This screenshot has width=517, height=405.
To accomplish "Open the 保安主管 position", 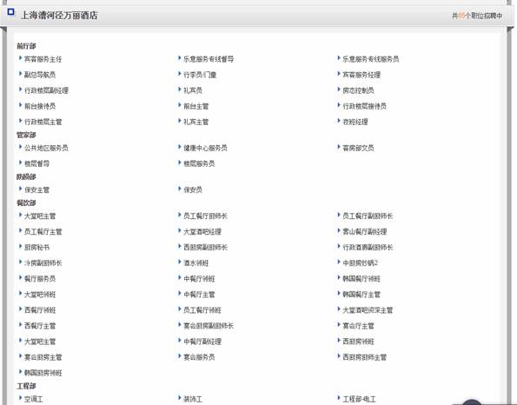I will (x=36, y=190).
